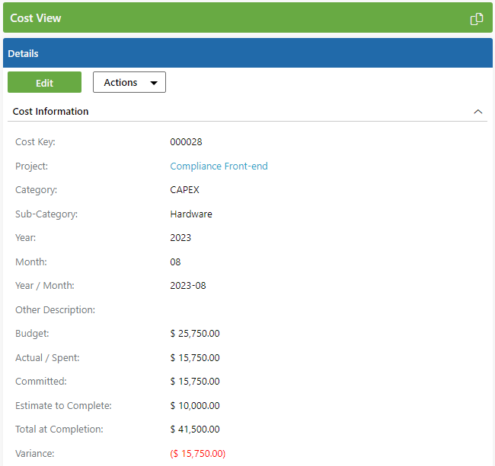Viewport: 495px width, 466px height.
Task: Open the Actions dropdown menu
Action: (129, 82)
